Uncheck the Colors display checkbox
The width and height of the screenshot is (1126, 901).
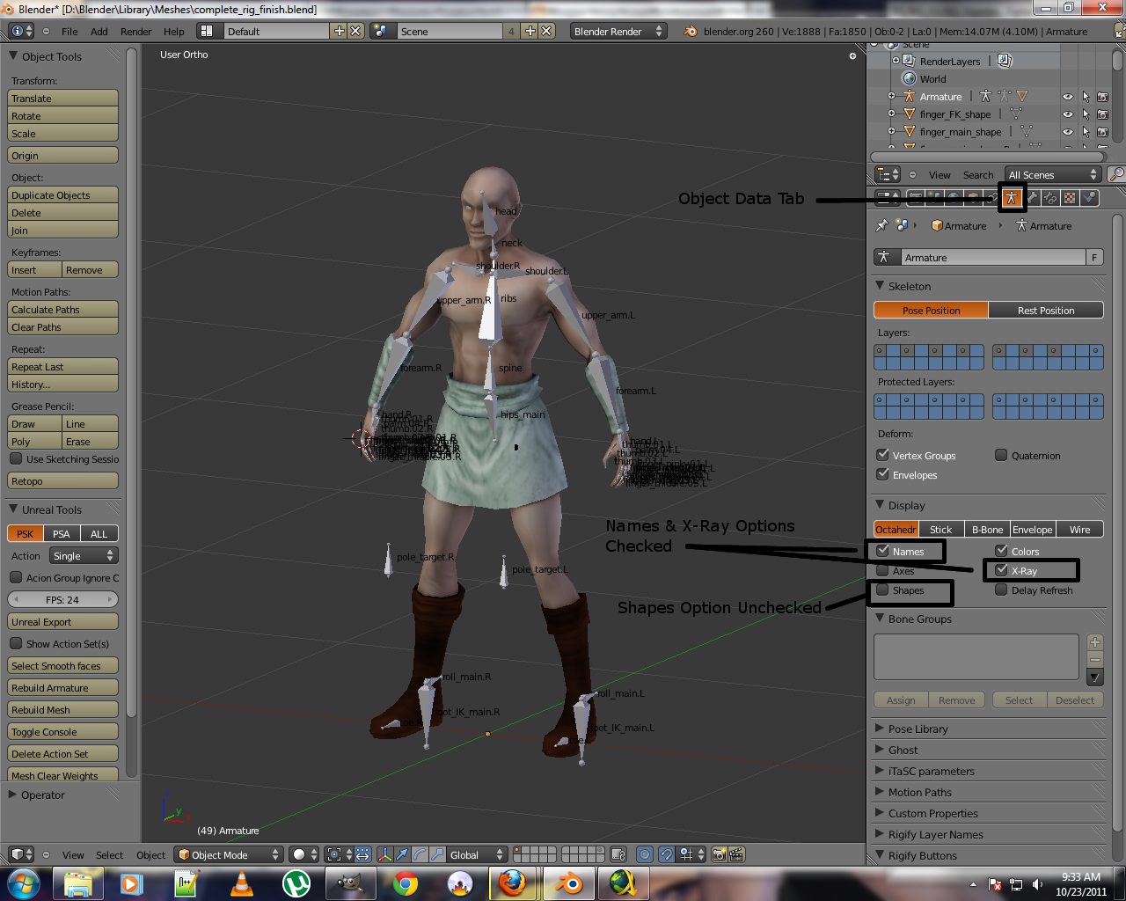click(1001, 551)
